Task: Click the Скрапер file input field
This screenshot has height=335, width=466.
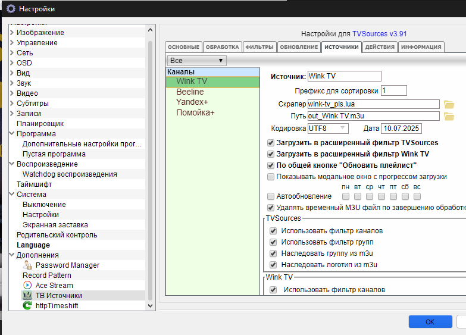Action: click(x=374, y=104)
